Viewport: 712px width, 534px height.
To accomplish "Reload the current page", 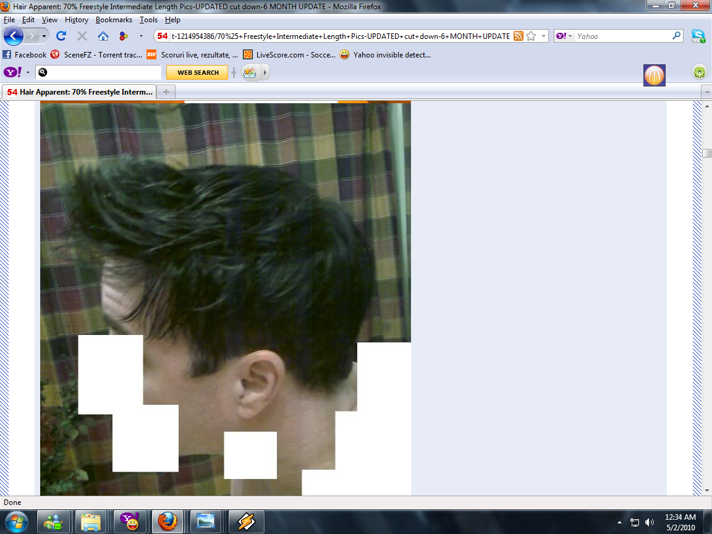I will tap(61, 36).
